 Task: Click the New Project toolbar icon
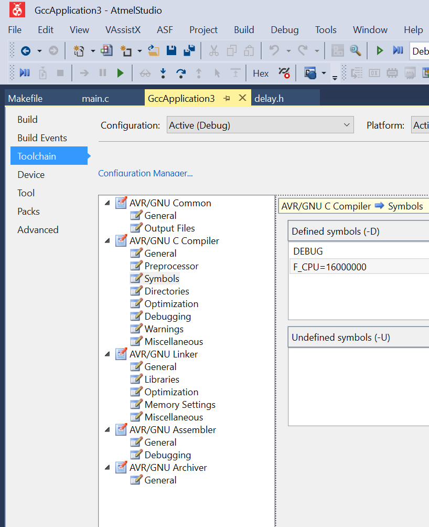tap(79, 51)
